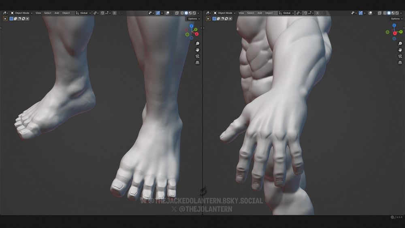Click the pan hand icon in left viewport
The width and height of the screenshot is (405, 228).
197,50
